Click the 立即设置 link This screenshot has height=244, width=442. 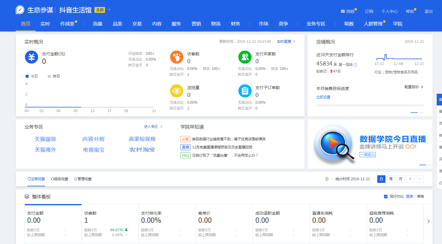(x=323, y=97)
